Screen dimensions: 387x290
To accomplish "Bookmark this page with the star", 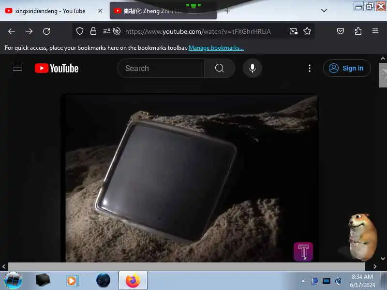I will (x=307, y=31).
